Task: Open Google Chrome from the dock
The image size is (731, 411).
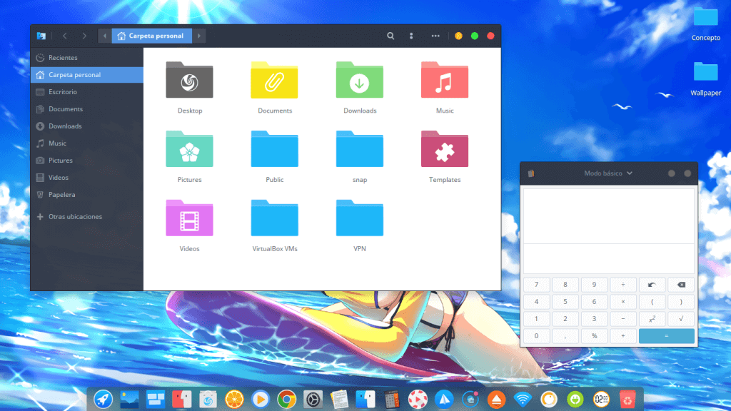Action: pyautogui.click(x=287, y=400)
